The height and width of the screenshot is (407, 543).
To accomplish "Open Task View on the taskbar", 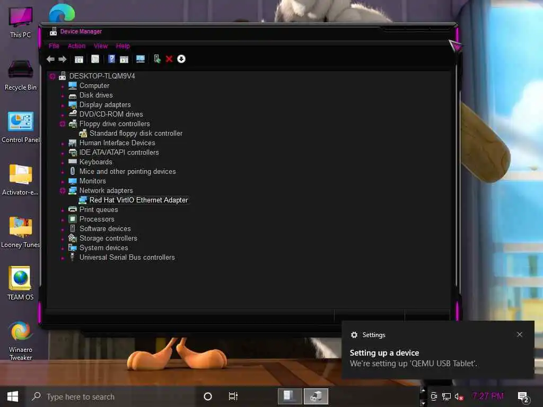I will pos(233,396).
